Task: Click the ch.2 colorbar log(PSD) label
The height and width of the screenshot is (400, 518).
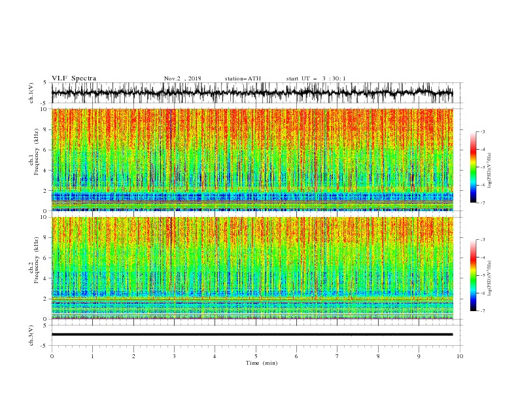Action: (x=489, y=278)
